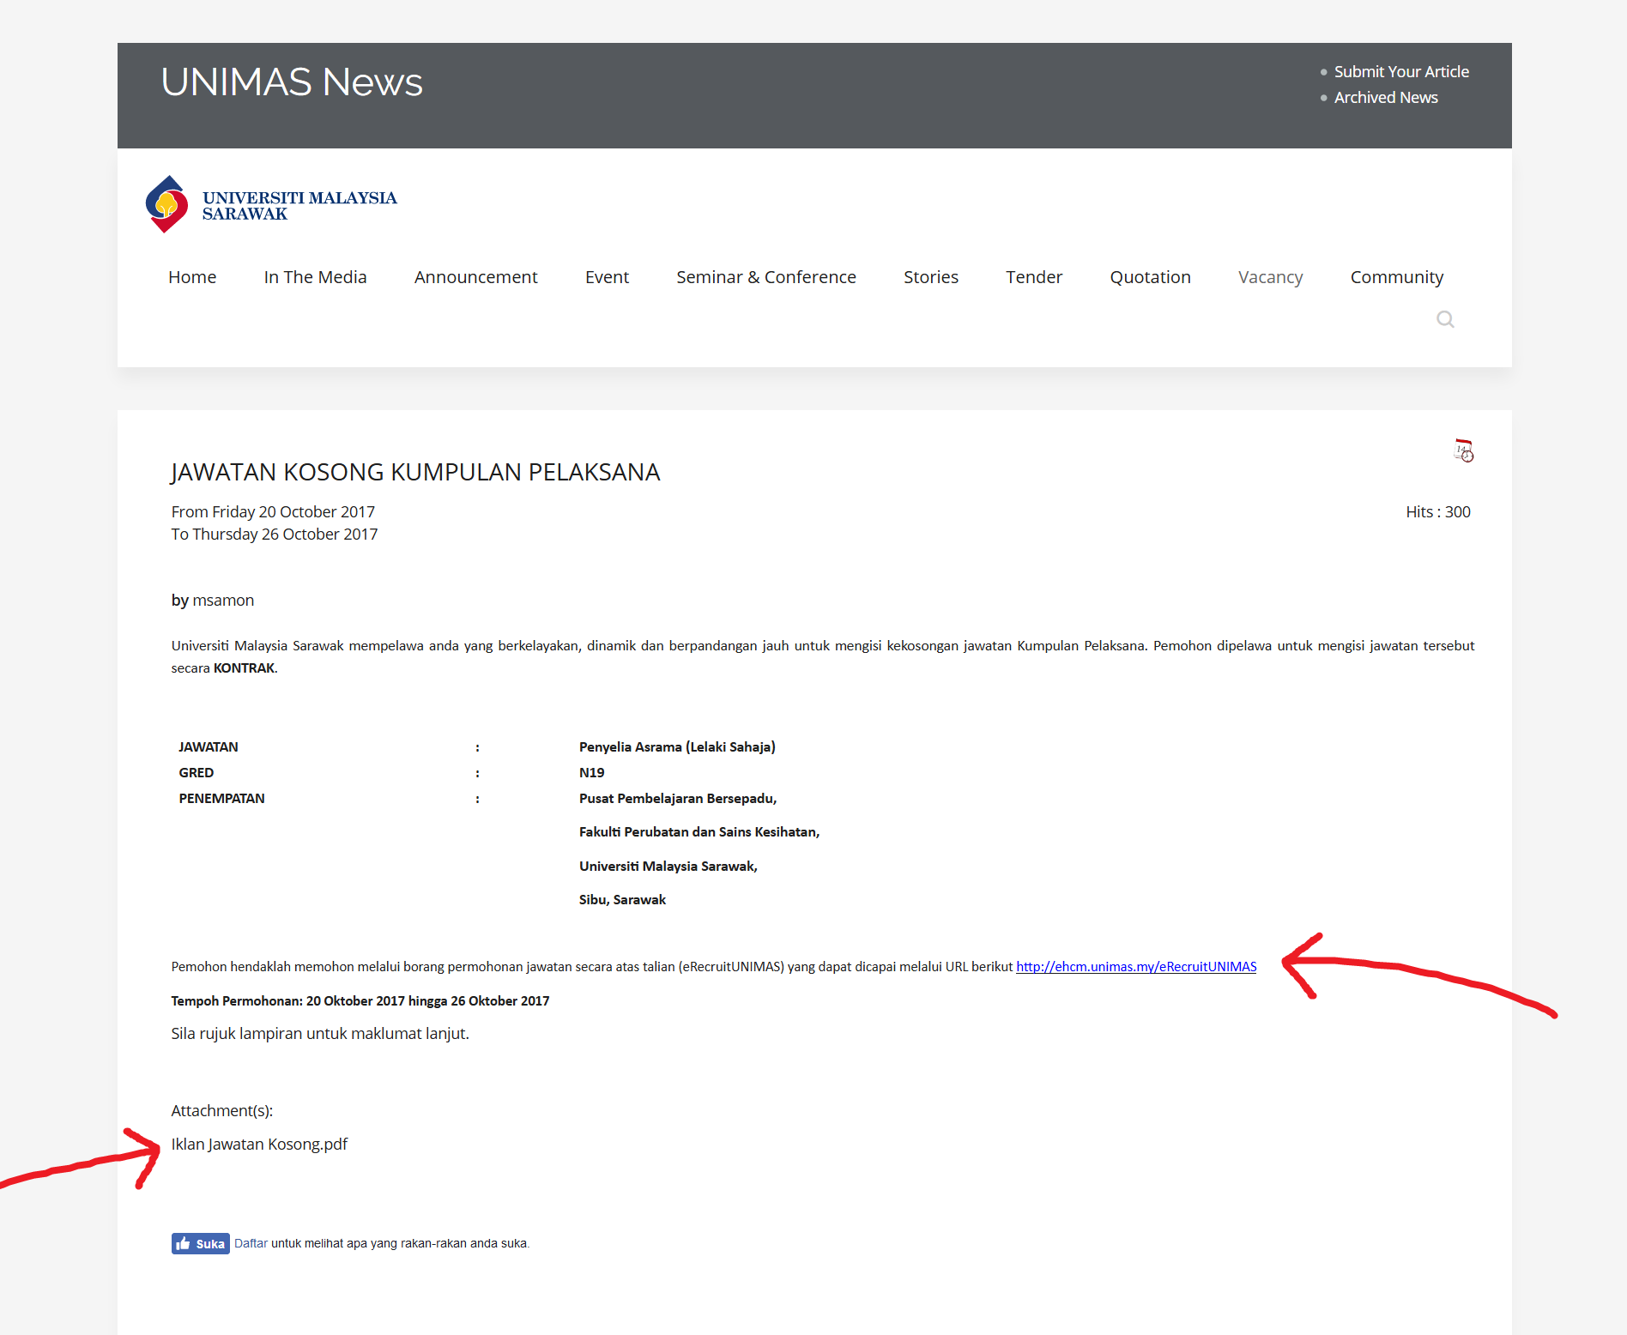Click Penyelia Asrama (Lelaki Sahaja) text

(x=677, y=747)
